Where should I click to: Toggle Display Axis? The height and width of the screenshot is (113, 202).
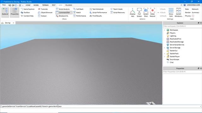[133, 13]
